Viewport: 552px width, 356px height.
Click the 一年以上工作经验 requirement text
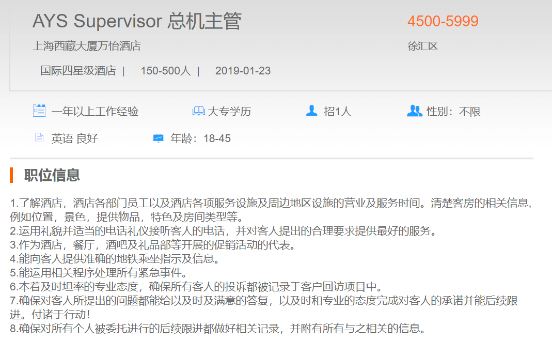tap(94, 111)
